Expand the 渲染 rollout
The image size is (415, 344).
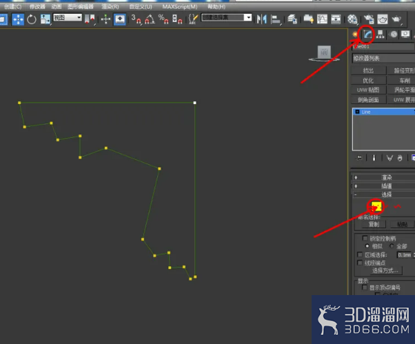pyautogui.click(x=383, y=178)
